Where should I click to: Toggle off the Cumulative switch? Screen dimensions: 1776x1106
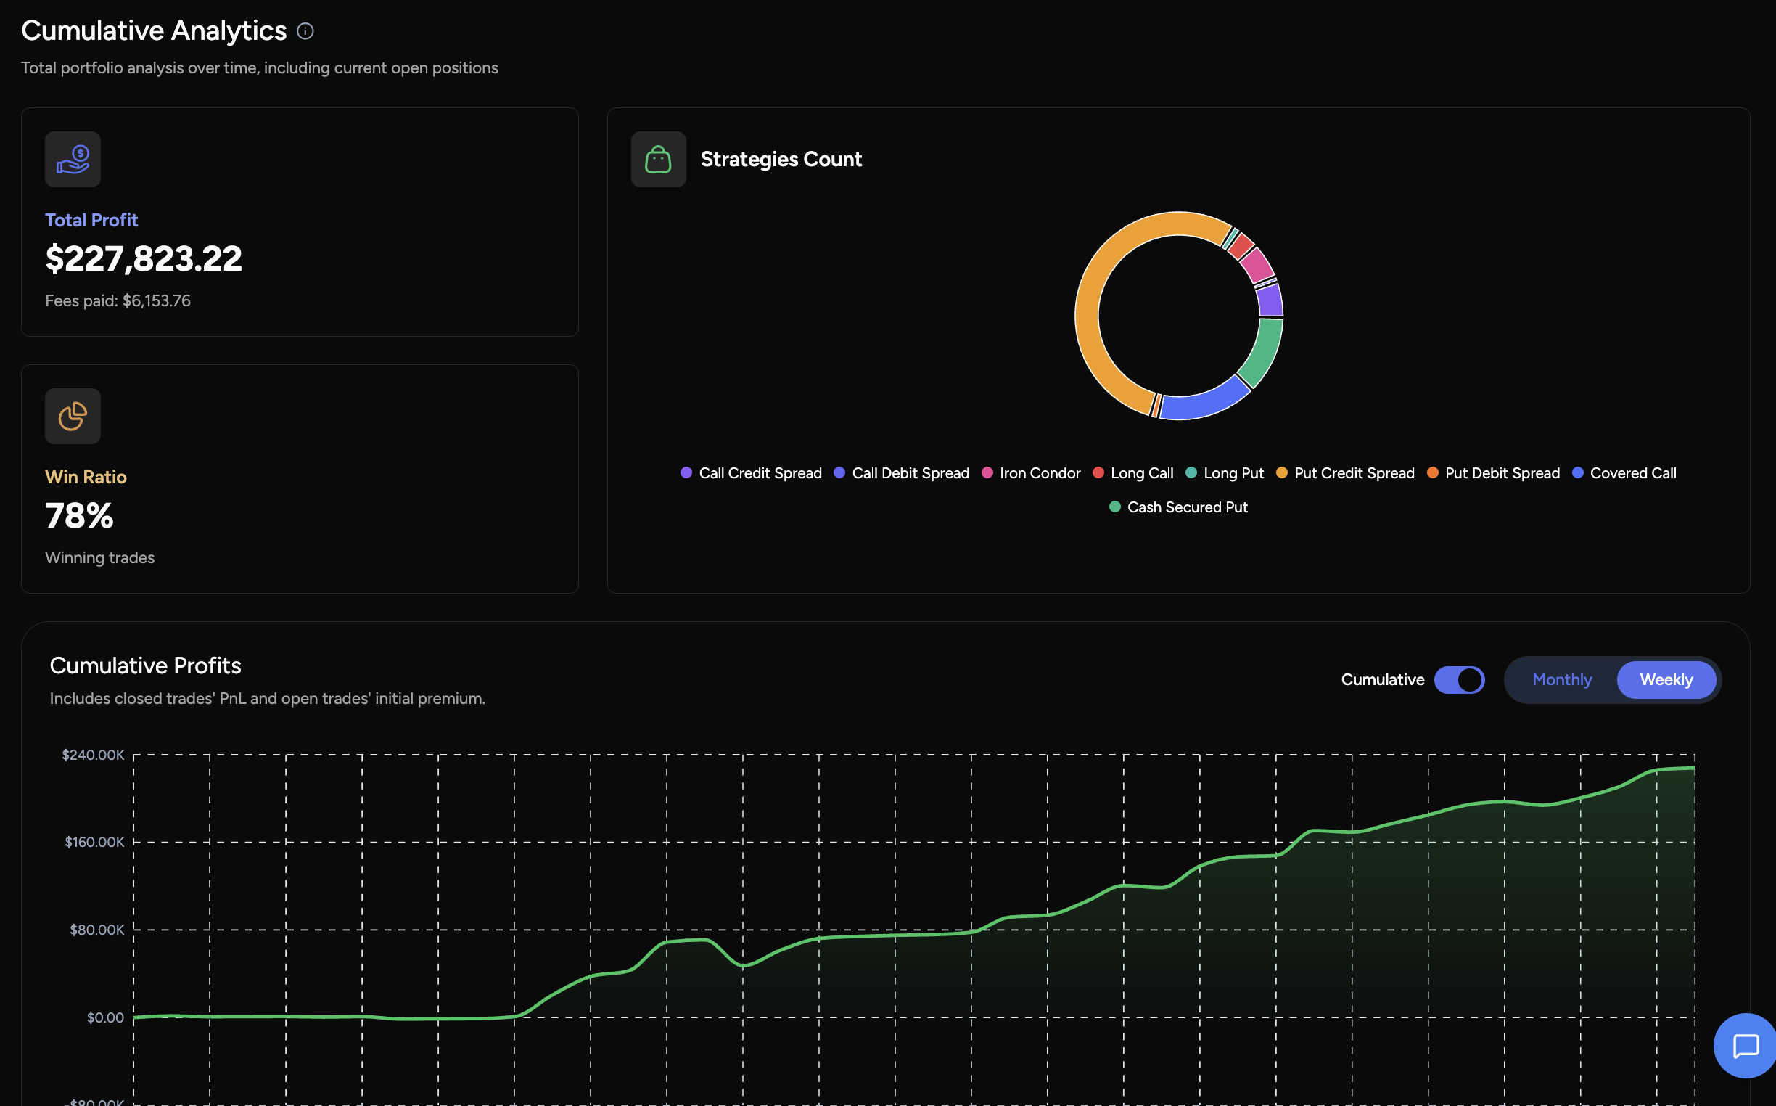point(1460,679)
